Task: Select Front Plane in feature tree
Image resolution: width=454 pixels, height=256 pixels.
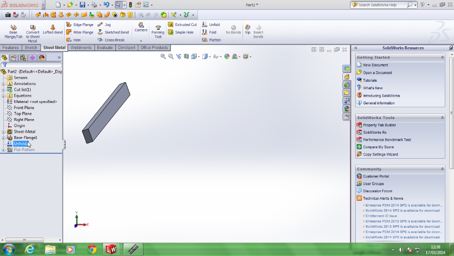Action: pyautogui.click(x=24, y=108)
